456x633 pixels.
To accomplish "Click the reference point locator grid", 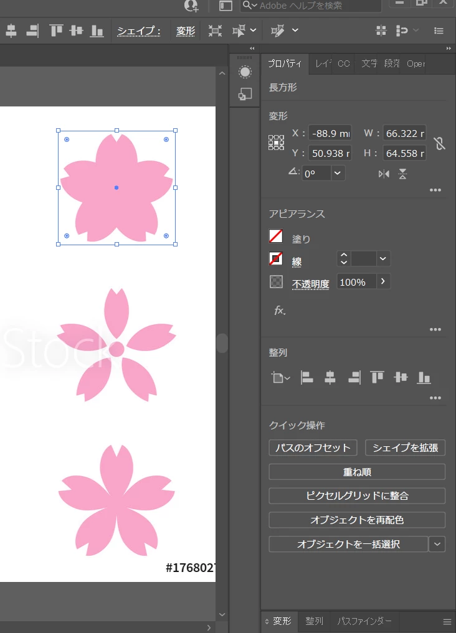I will (x=276, y=143).
